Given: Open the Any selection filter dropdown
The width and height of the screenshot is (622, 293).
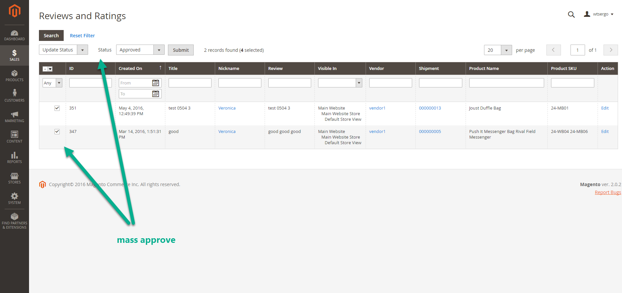Looking at the screenshot, I should point(52,83).
